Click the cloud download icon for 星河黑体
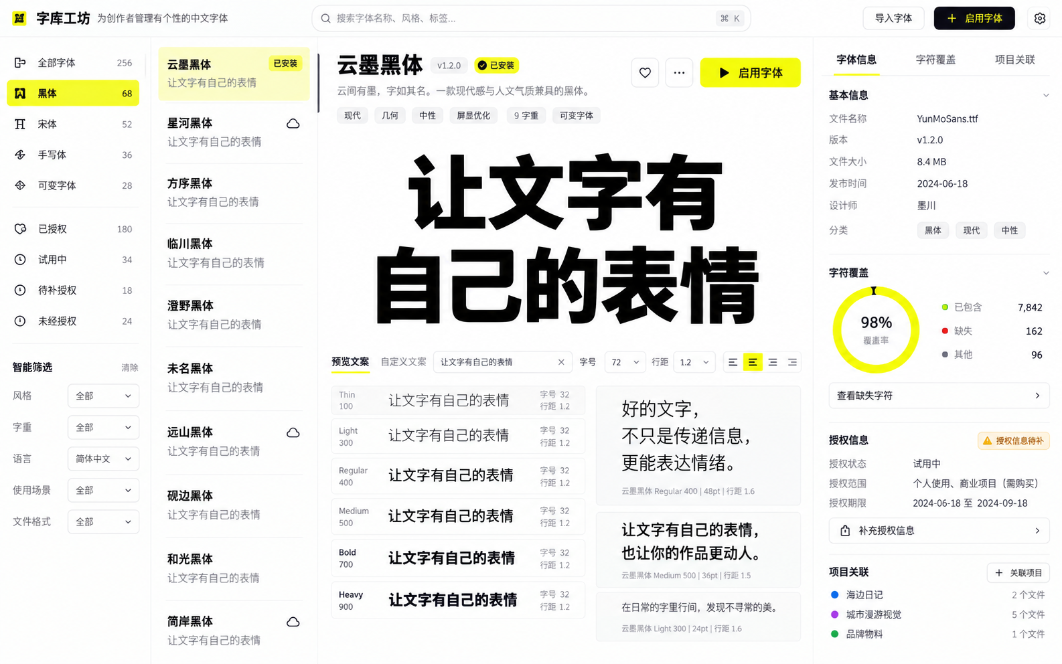 click(293, 124)
